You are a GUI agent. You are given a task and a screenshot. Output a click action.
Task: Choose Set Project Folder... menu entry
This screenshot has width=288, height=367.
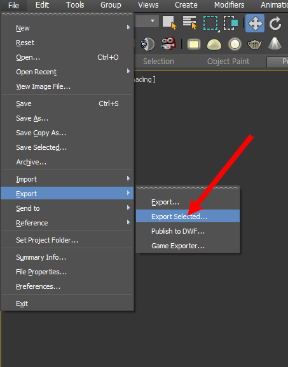[67, 240]
